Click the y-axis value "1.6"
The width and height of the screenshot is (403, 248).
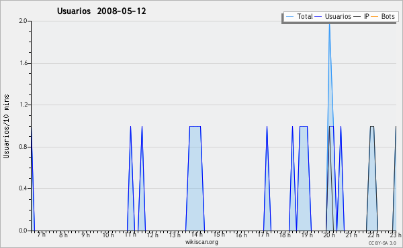coord(23,63)
